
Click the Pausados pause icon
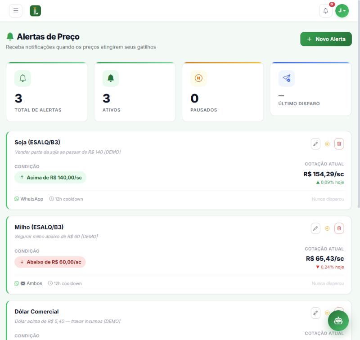pyautogui.click(x=198, y=78)
